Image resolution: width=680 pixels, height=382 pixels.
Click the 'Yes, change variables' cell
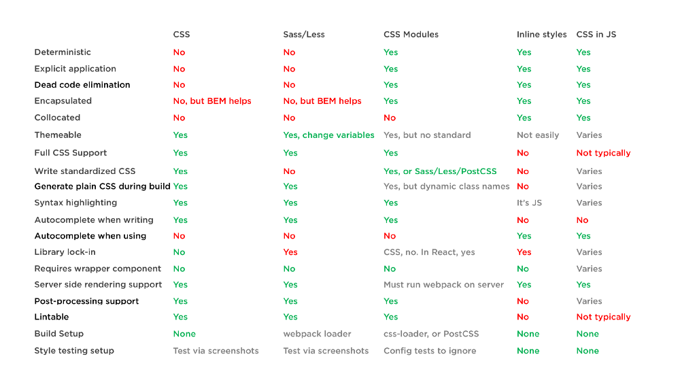pos(328,135)
